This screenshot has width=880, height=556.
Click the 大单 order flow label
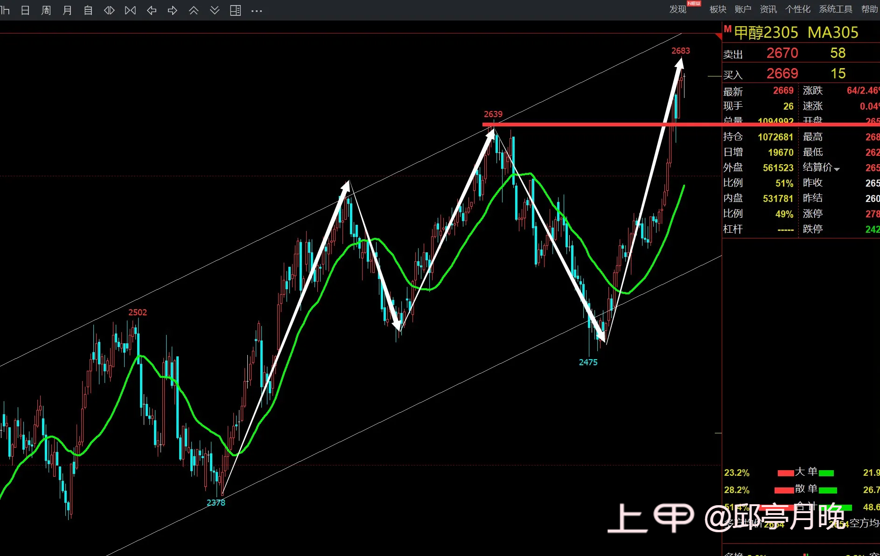806,472
